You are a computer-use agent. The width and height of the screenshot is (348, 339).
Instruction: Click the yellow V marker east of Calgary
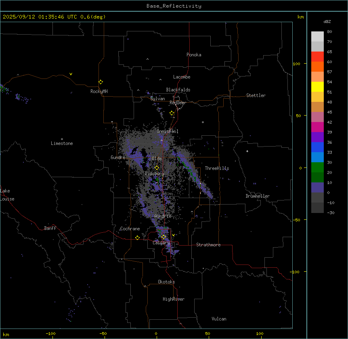pos(173,235)
